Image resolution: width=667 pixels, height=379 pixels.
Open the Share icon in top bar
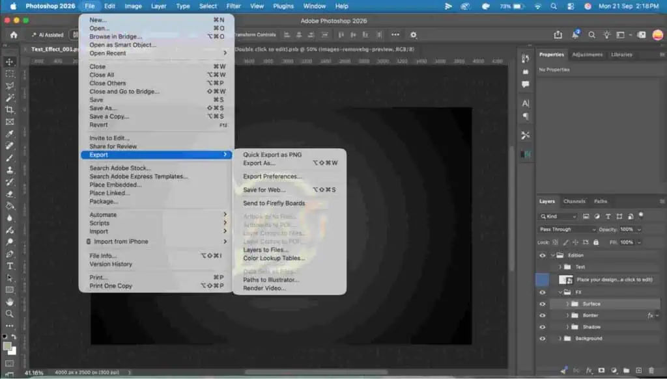[x=558, y=35]
